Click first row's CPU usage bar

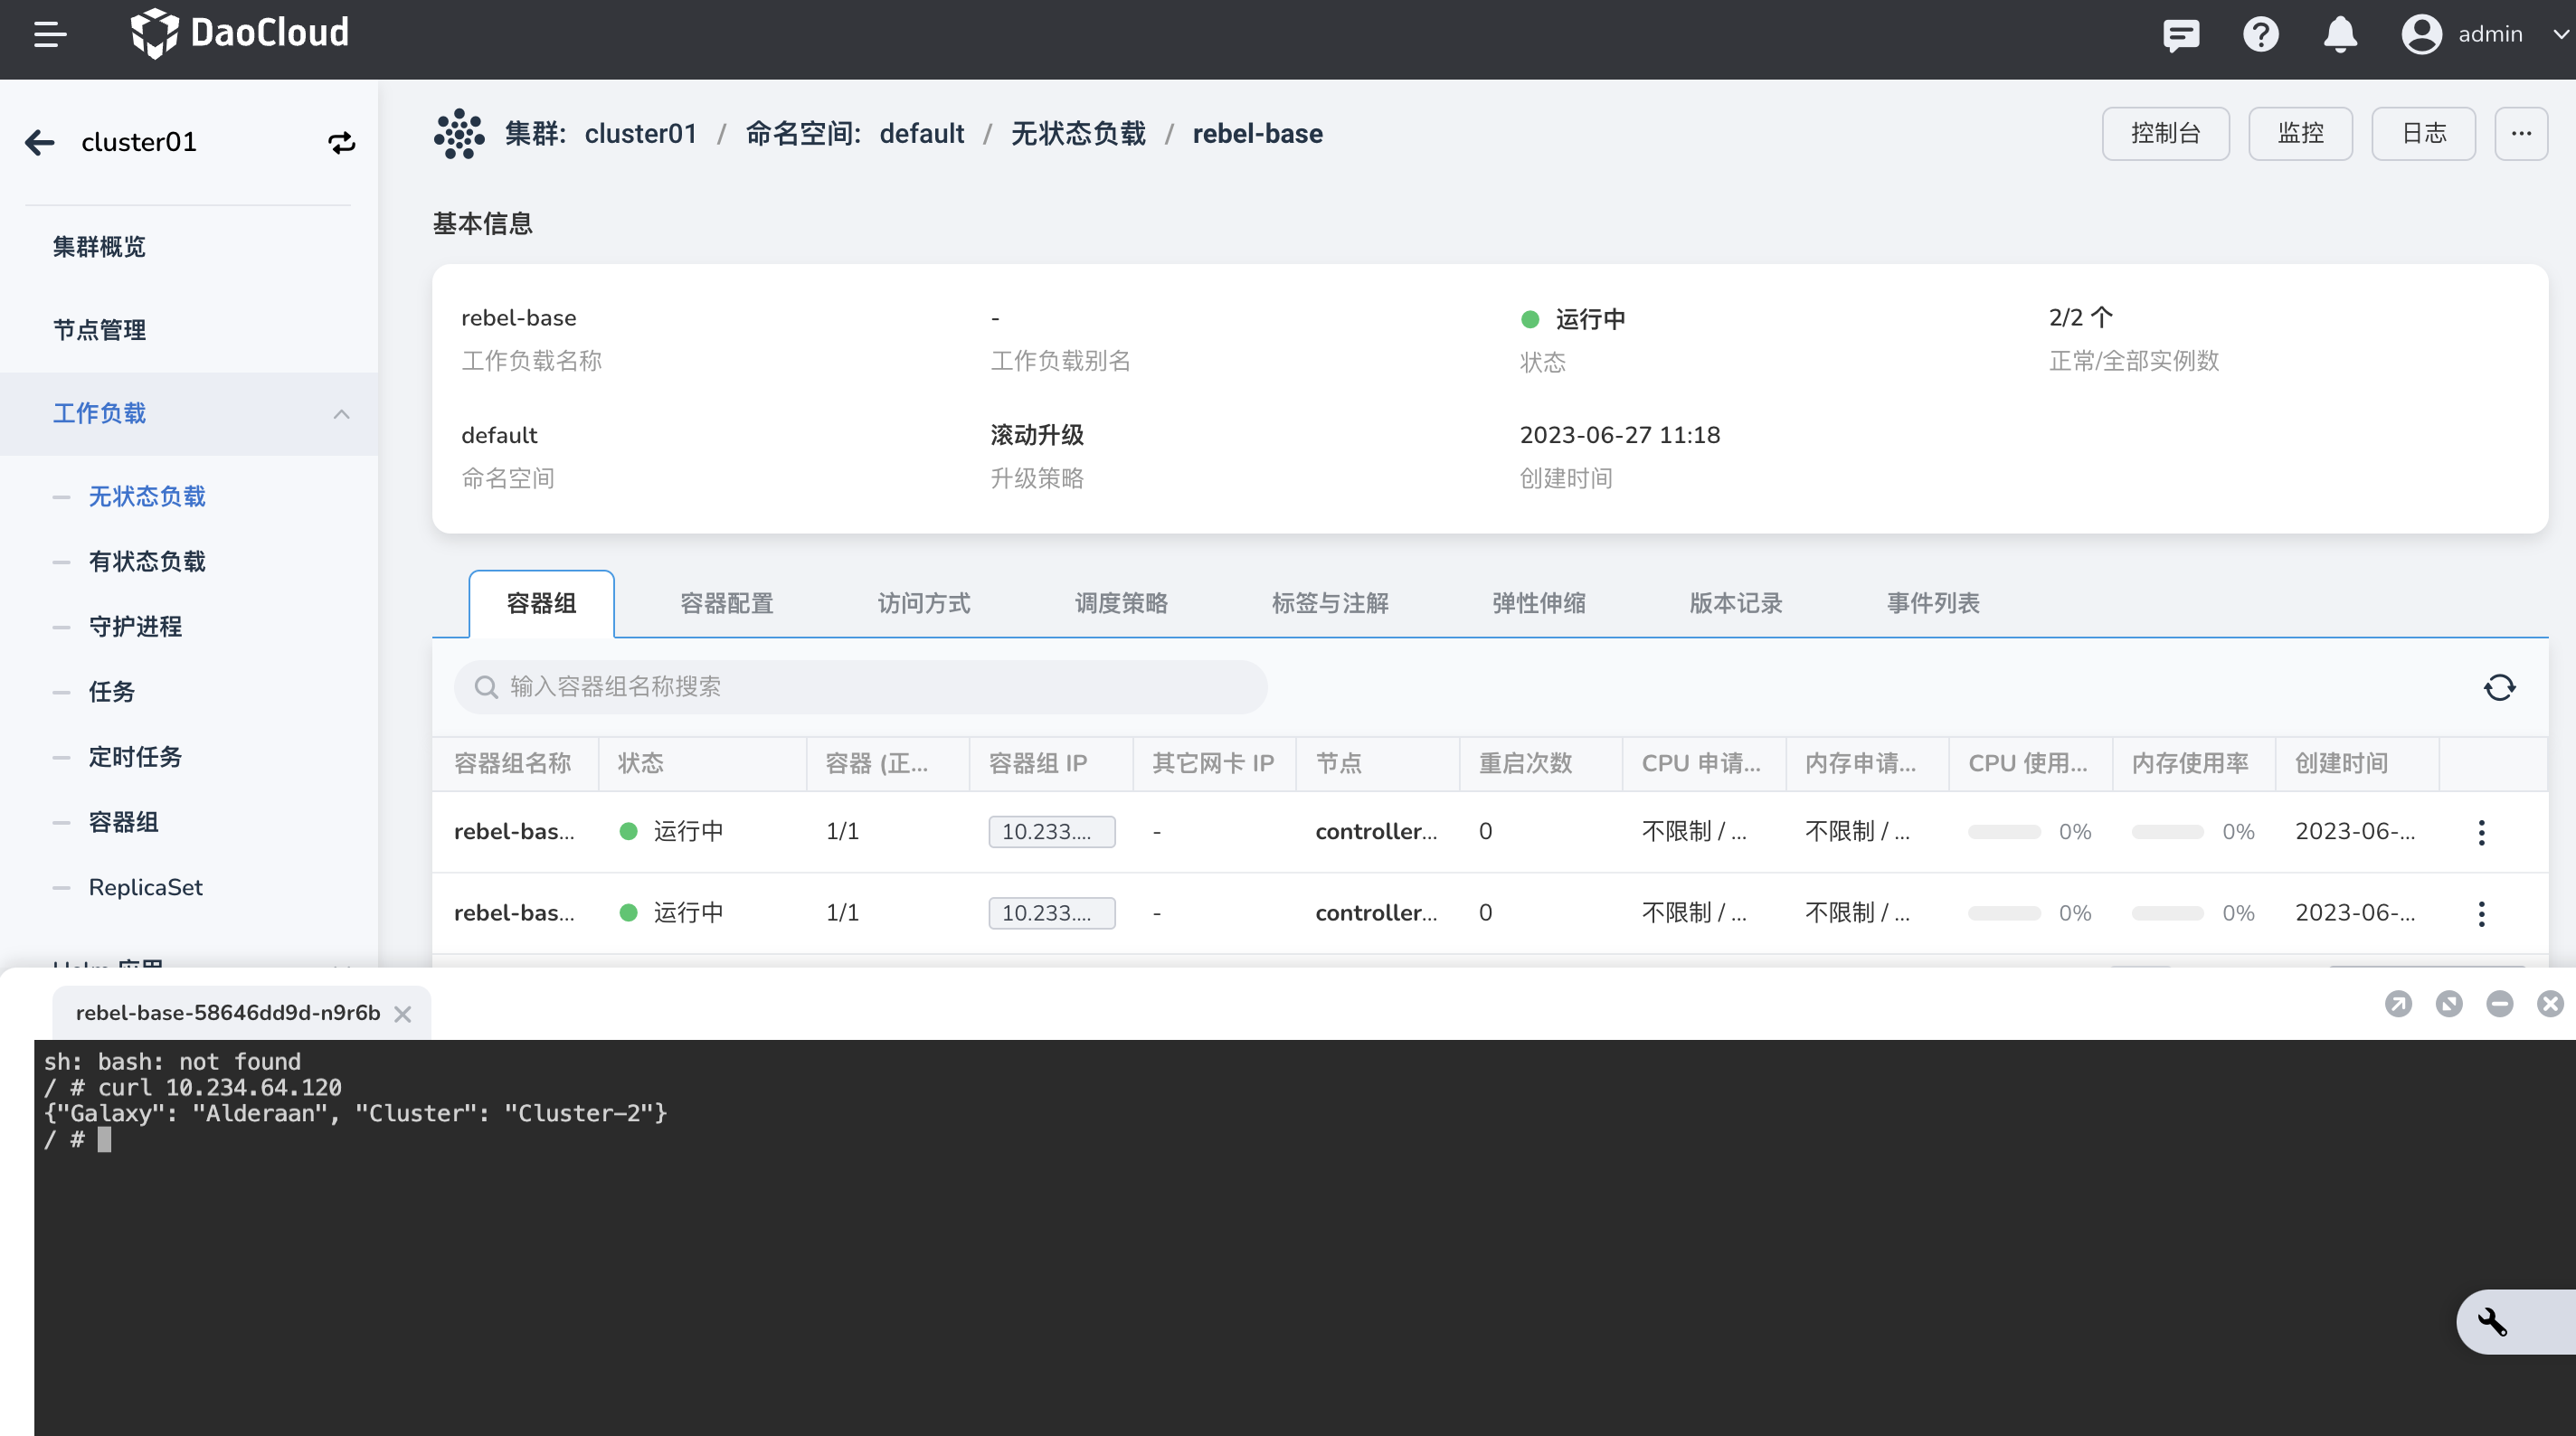coord(2004,832)
